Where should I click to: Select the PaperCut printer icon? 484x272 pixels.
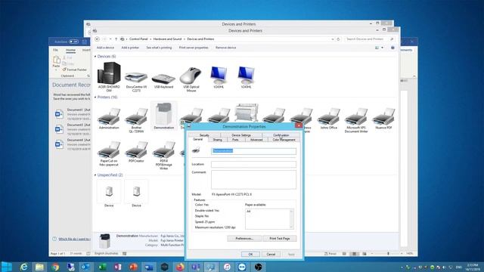109,150
